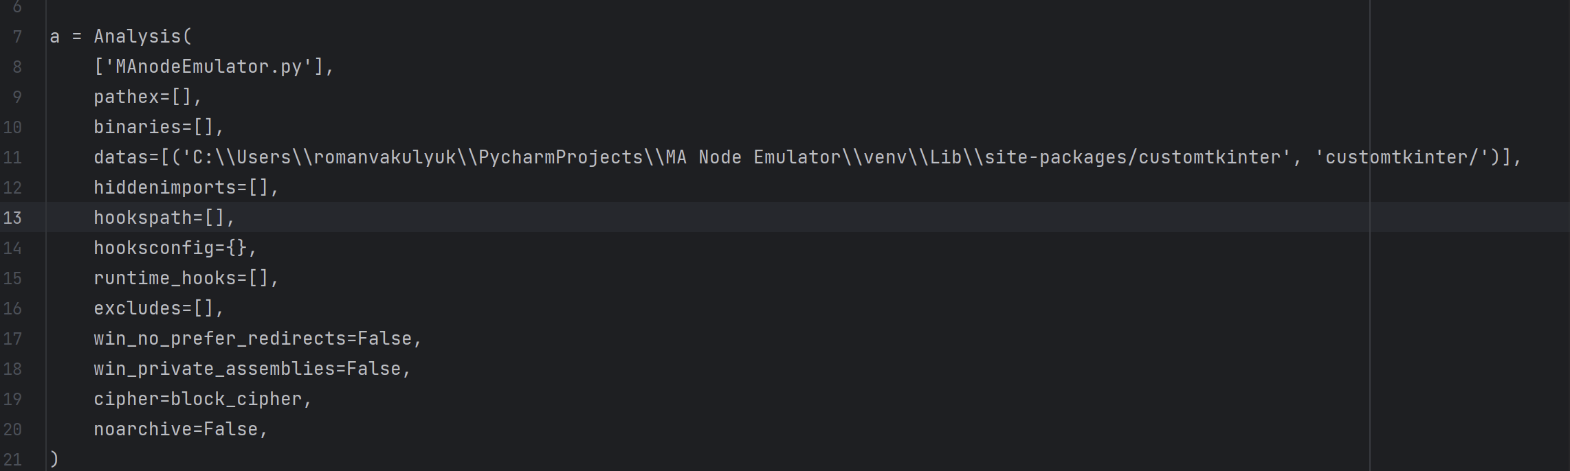Click line number 13 in the gutter
The height and width of the screenshot is (471, 1570).
click(x=12, y=218)
